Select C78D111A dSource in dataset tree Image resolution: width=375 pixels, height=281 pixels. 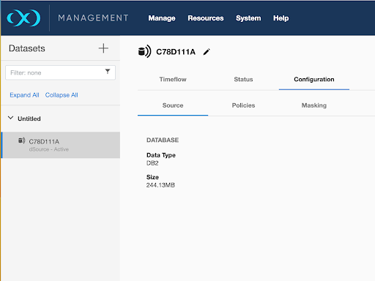tap(61, 145)
